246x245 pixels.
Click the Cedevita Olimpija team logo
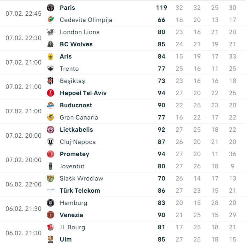(51, 20)
